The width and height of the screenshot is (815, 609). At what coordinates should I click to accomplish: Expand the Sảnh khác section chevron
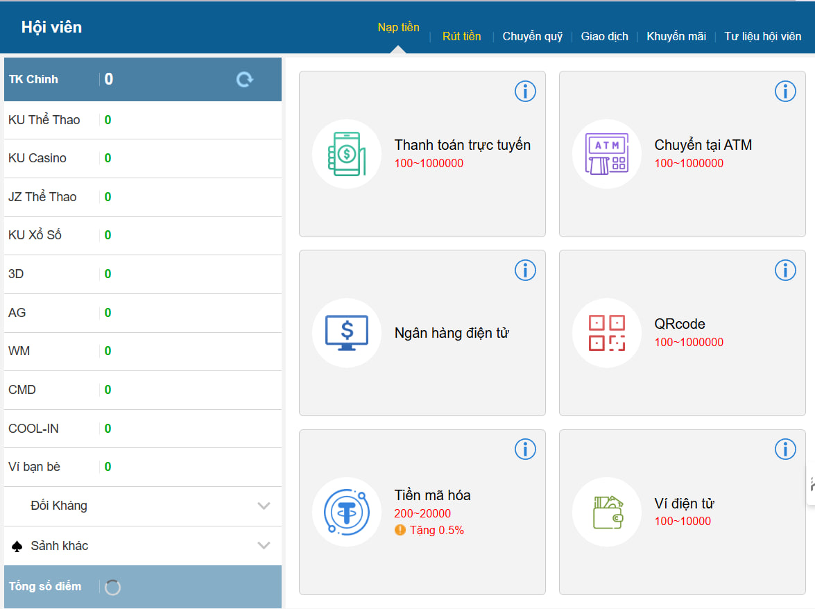pos(264,546)
